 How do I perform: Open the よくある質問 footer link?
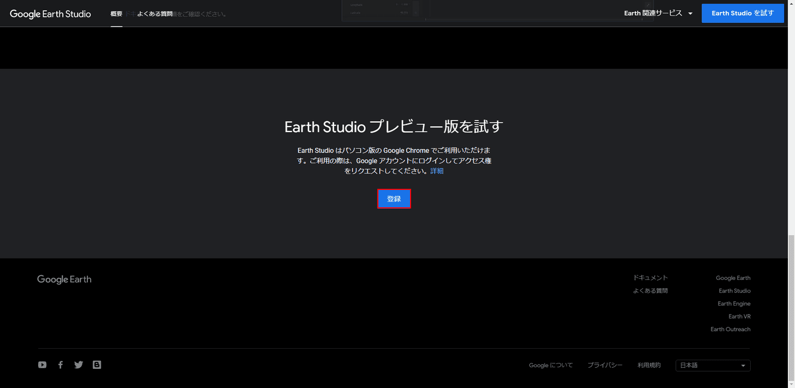tap(650, 291)
